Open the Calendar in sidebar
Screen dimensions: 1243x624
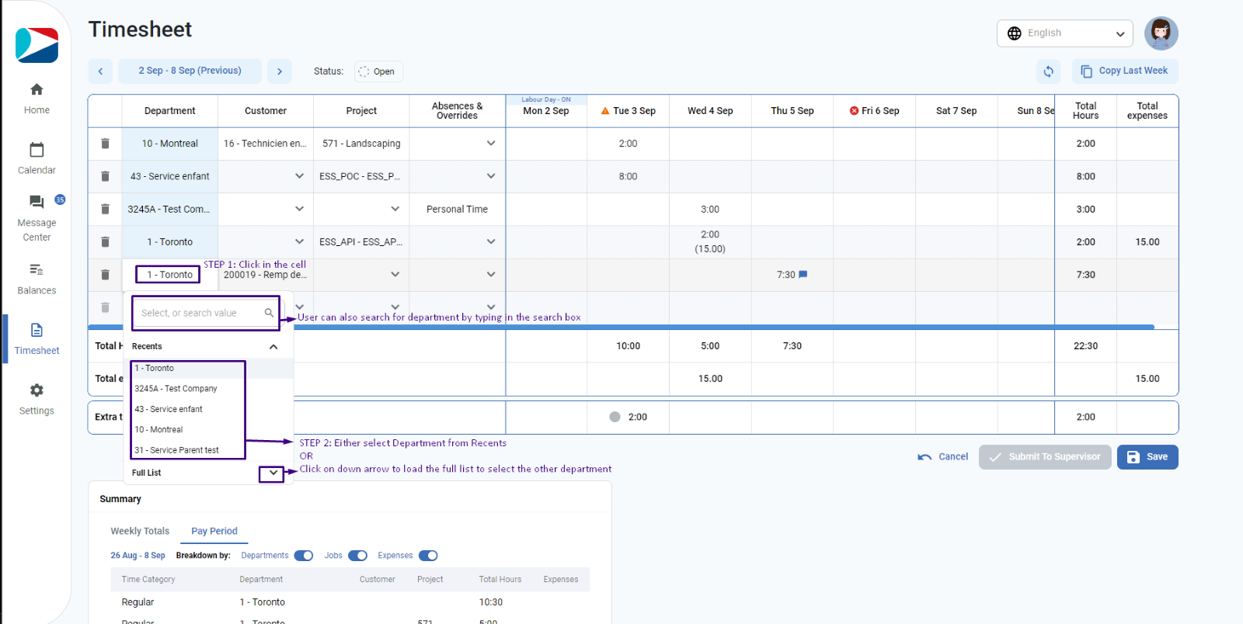pos(37,158)
